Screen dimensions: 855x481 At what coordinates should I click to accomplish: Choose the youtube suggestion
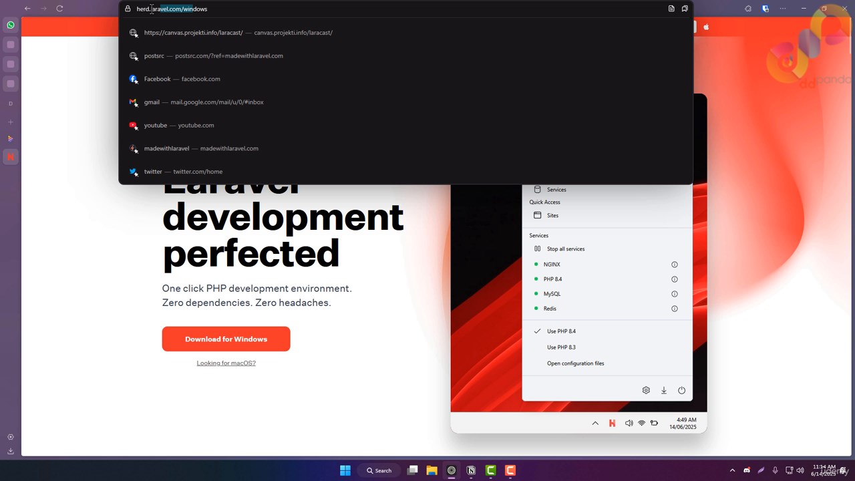(x=405, y=125)
